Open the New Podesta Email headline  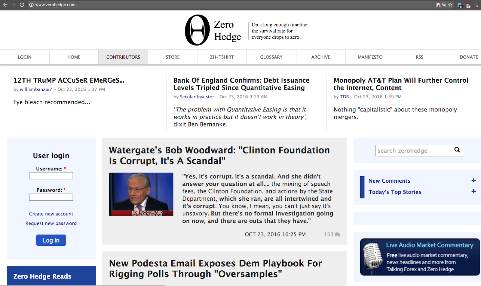coord(216,269)
